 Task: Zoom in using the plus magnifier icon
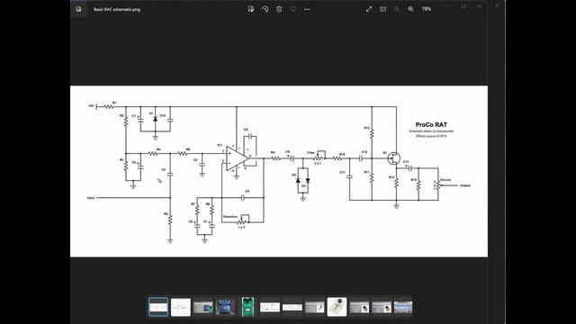click(x=410, y=9)
